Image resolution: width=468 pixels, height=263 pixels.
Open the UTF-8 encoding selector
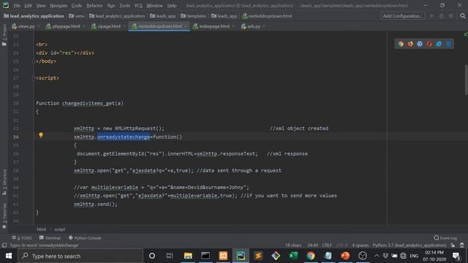click(342, 245)
